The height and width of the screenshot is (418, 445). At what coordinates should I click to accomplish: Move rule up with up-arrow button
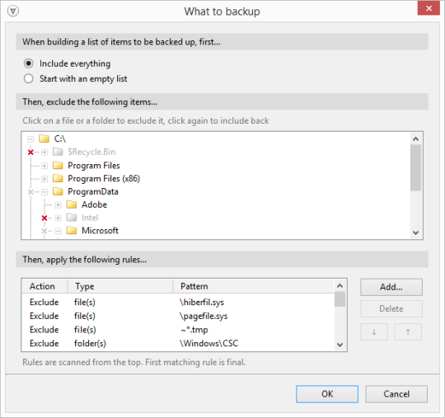click(408, 331)
